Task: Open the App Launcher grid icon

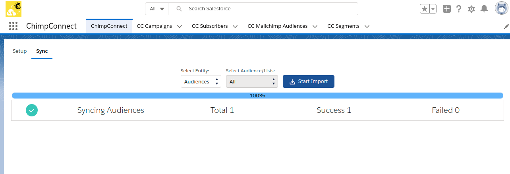Action: tap(13, 26)
